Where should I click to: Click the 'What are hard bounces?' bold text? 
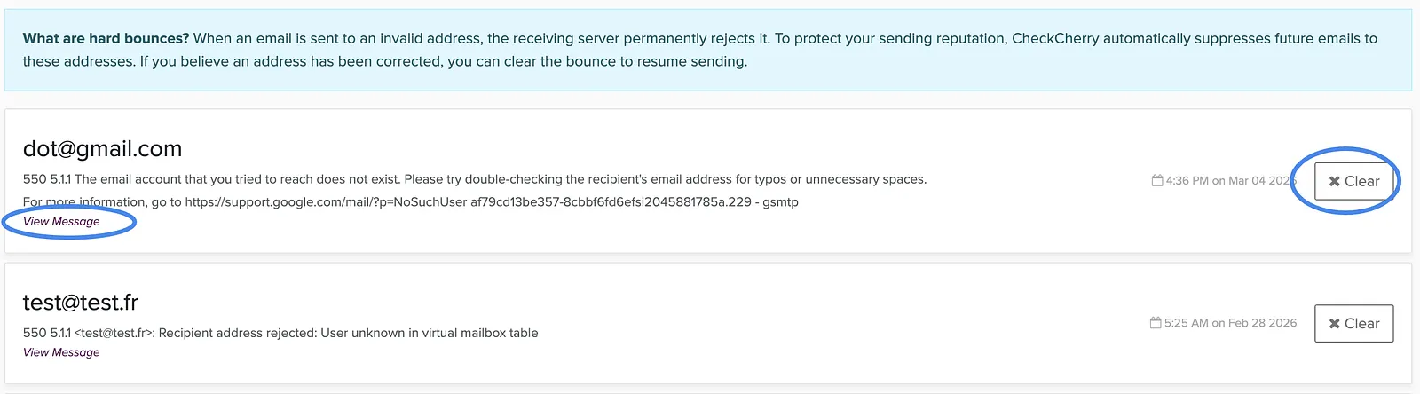tap(106, 38)
